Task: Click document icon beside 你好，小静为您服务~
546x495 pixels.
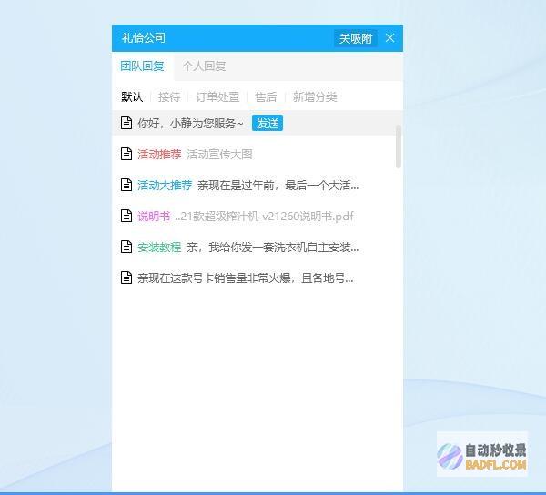Action: [x=126, y=123]
